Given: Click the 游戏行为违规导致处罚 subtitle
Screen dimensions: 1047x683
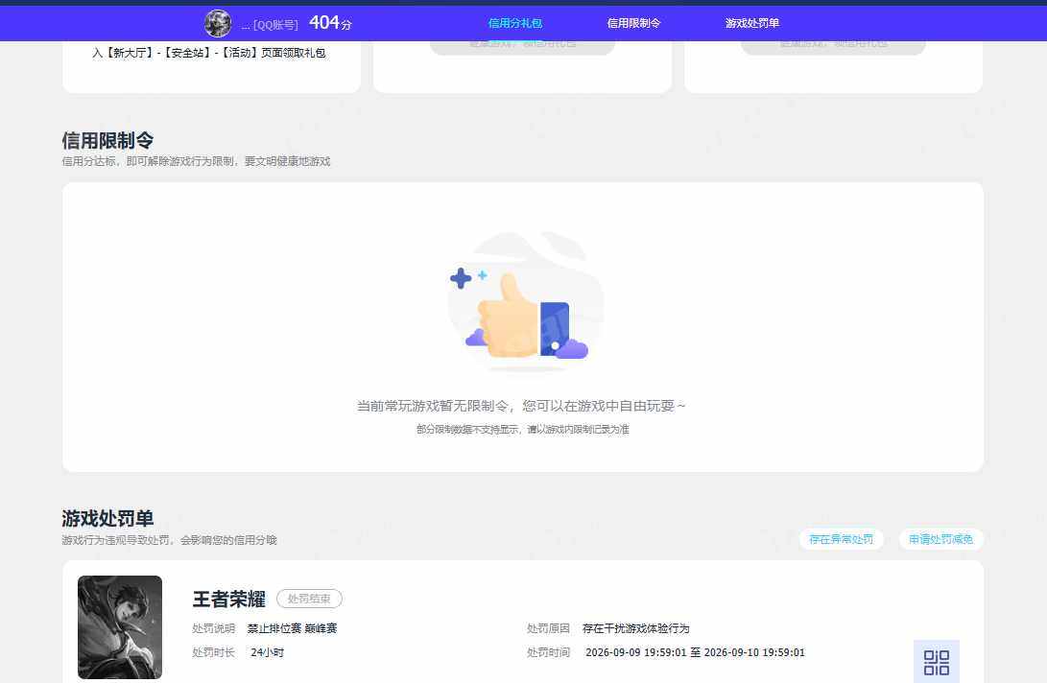Looking at the screenshot, I should [169, 540].
